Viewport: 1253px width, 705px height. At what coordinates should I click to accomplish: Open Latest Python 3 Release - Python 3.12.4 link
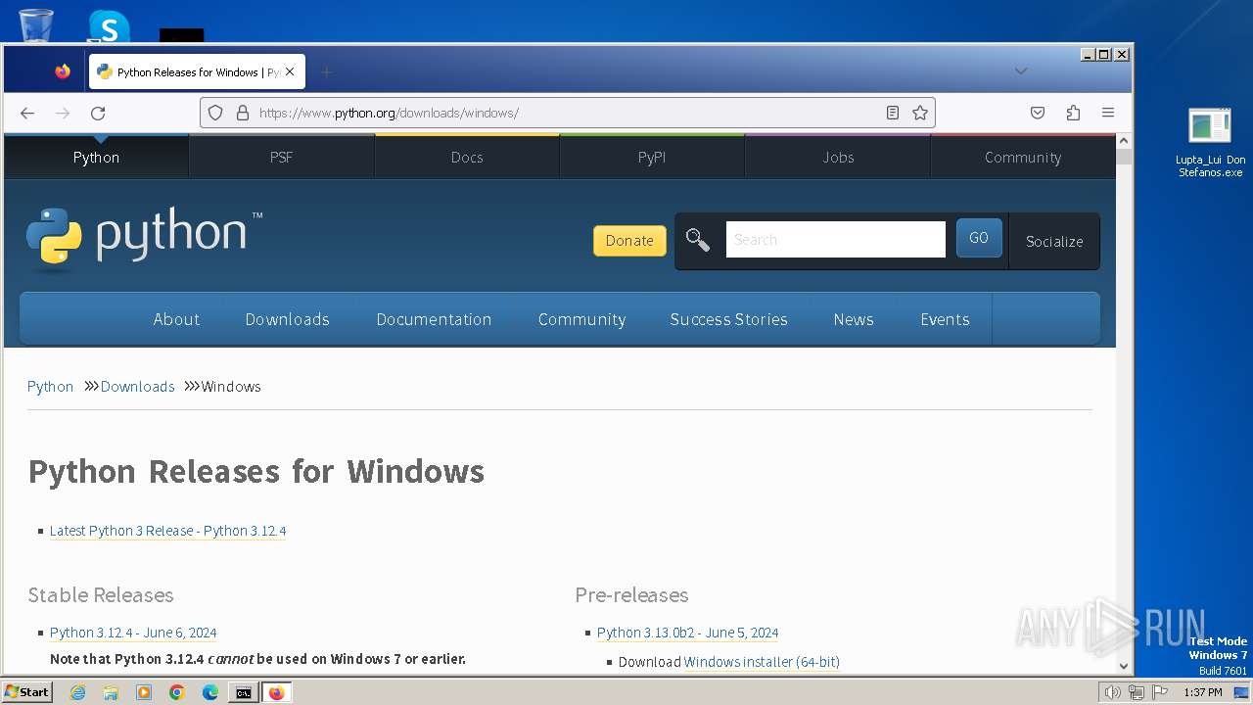(168, 531)
